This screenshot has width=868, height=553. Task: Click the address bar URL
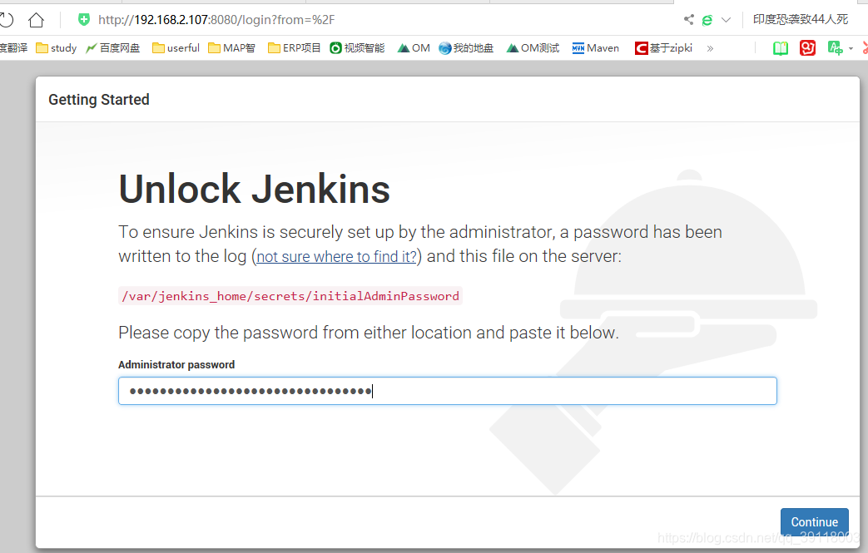tap(216, 20)
